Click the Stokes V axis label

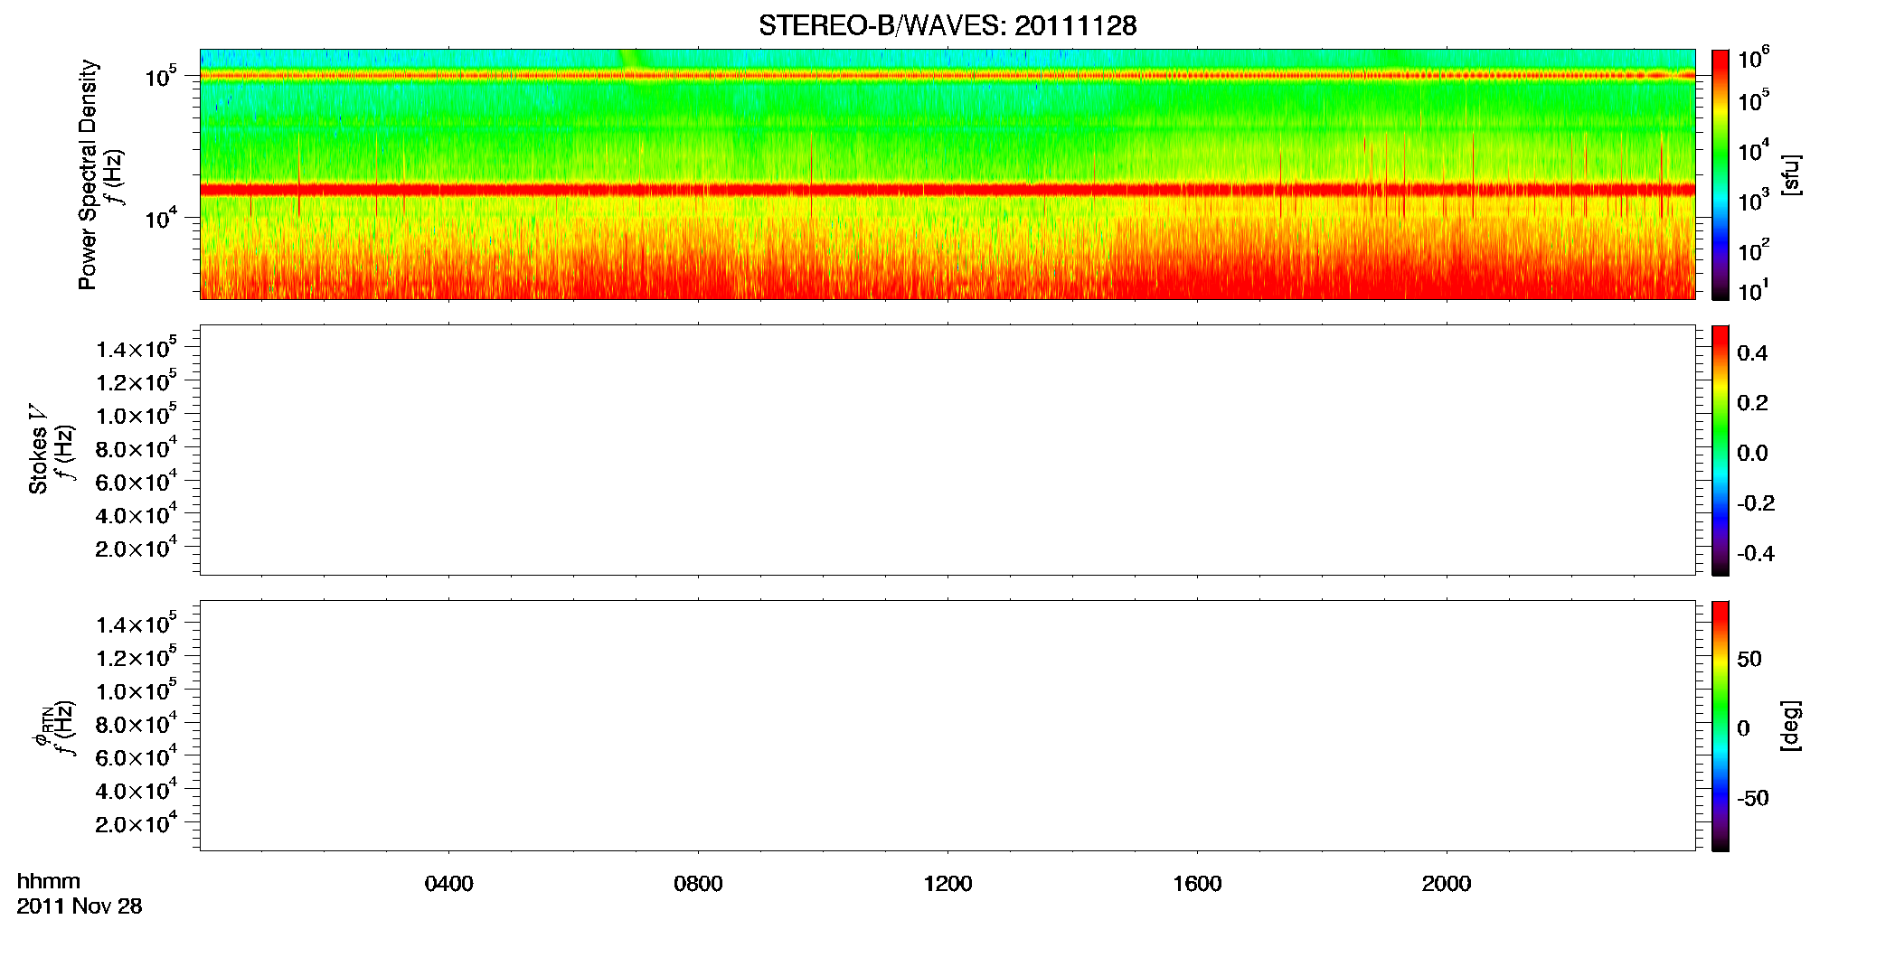[38, 449]
